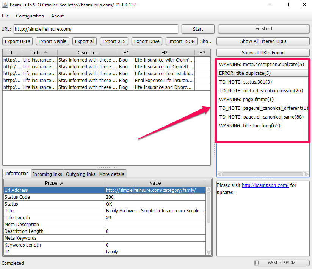Click the properties table down scroll arrow
312x269 pixels.
pos(209,253)
